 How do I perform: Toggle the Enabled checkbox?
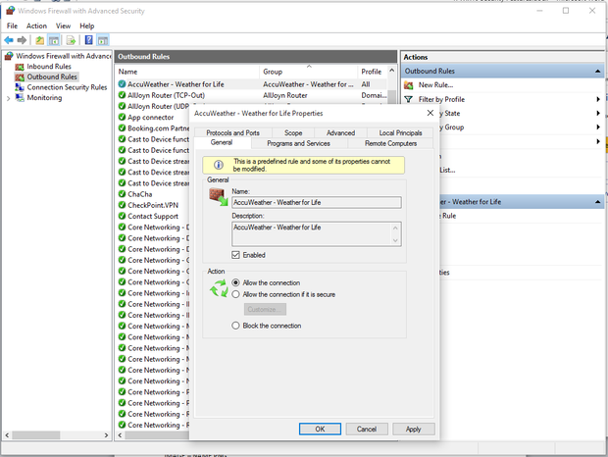coord(235,255)
